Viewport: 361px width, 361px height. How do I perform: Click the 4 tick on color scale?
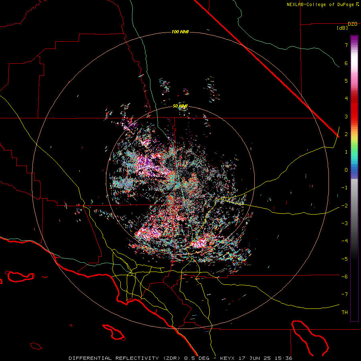[346, 99]
